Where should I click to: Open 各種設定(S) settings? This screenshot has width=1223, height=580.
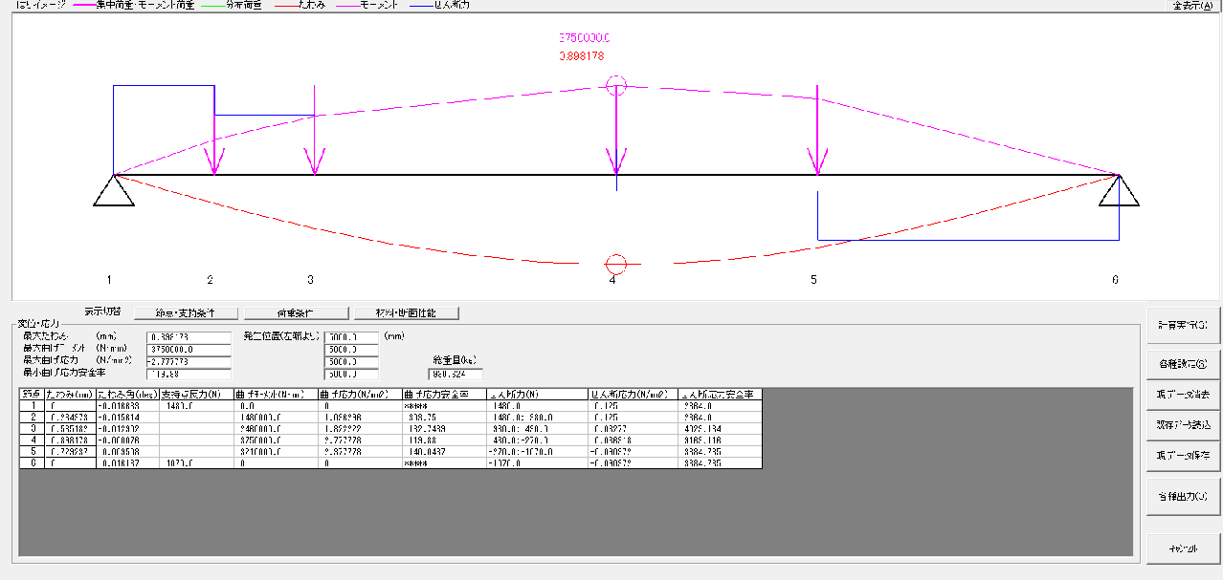[x=1182, y=363]
